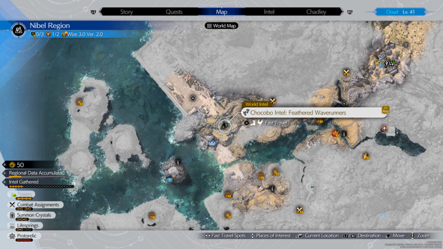Click the Current Location prompt
Image resolution: width=443 pixels, height=249 pixels.
(x=317, y=236)
